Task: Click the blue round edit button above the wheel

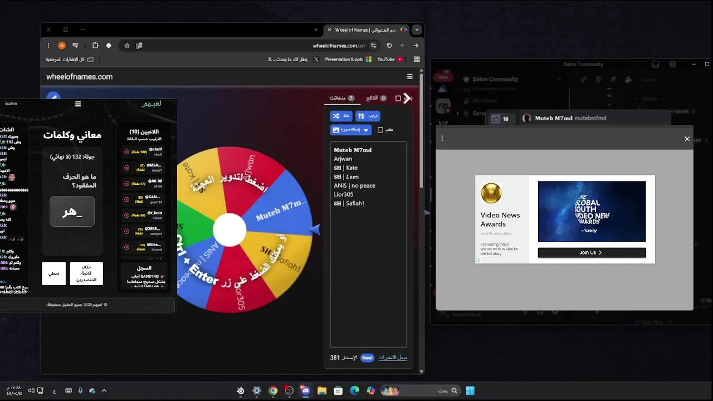Action: click(53, 96)
